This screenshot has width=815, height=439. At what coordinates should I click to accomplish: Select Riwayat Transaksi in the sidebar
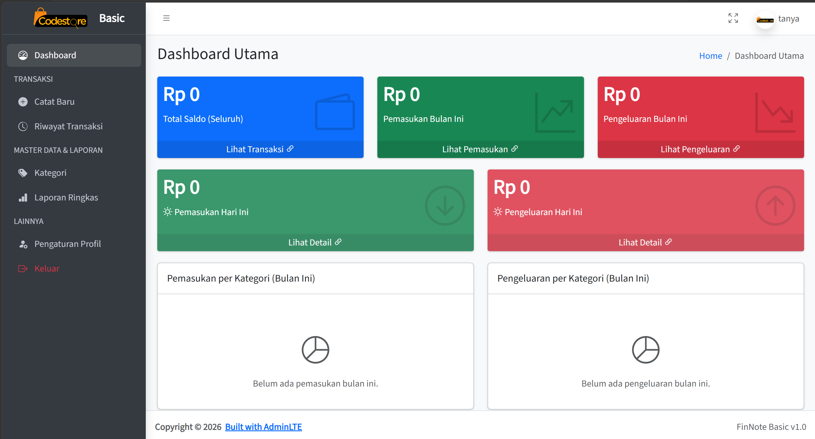coord(68,126)
